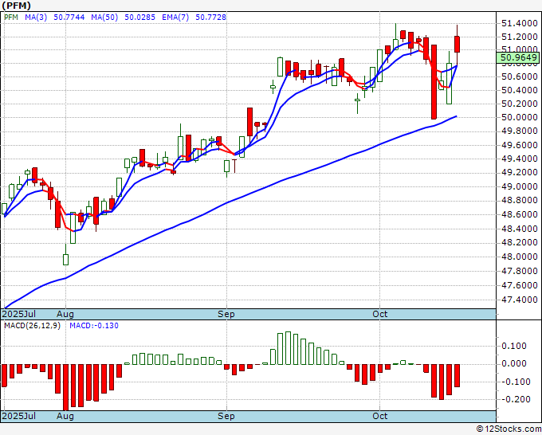
Task: Click Oct on the price chart axis
Action: pyautogui.click(x=380, y=314)
